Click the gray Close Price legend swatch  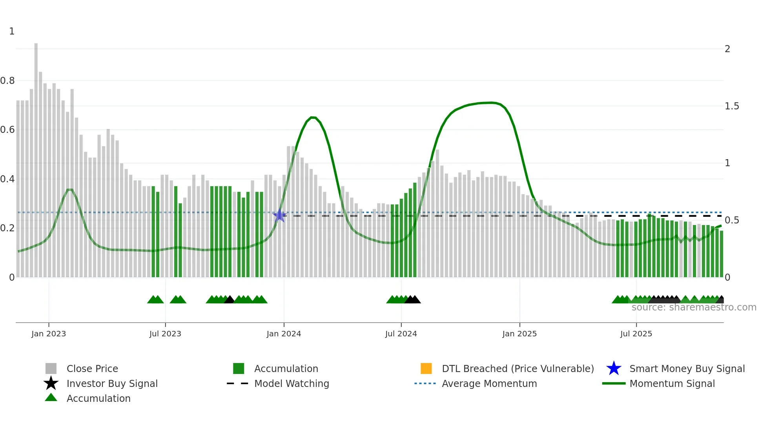coord(51,368)
